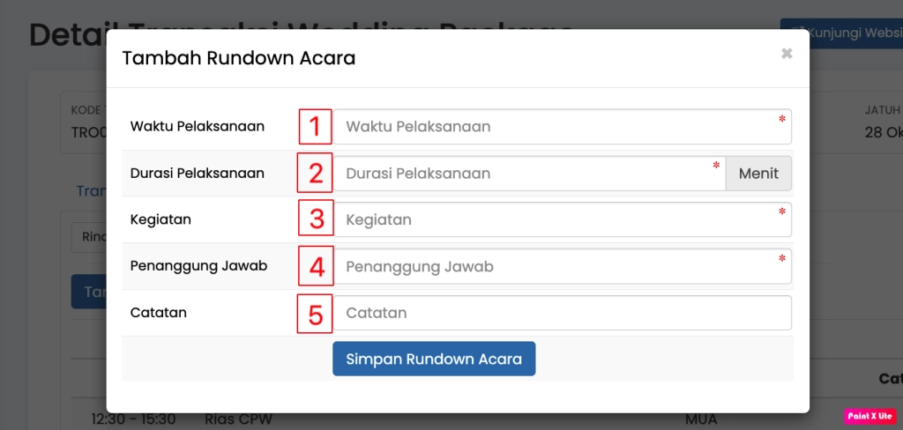Image resolution: width=903 pixels, height=430 pixels.
Task: Click the Tambah Rundown Acara title
Action: 239,58
